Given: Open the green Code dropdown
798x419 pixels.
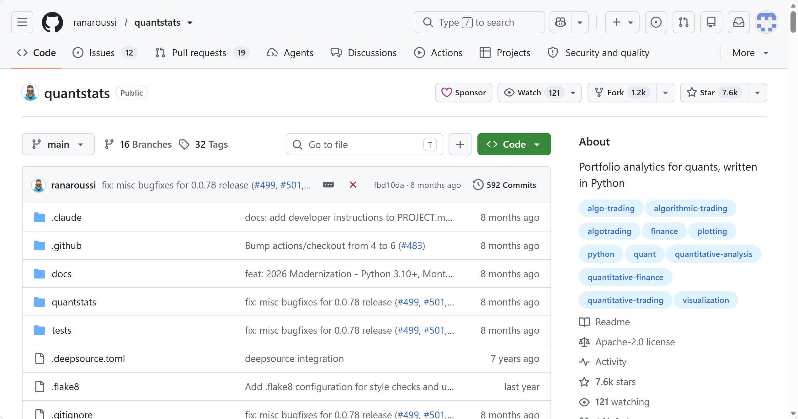Looking at the screenshot, I should (514, 144).
